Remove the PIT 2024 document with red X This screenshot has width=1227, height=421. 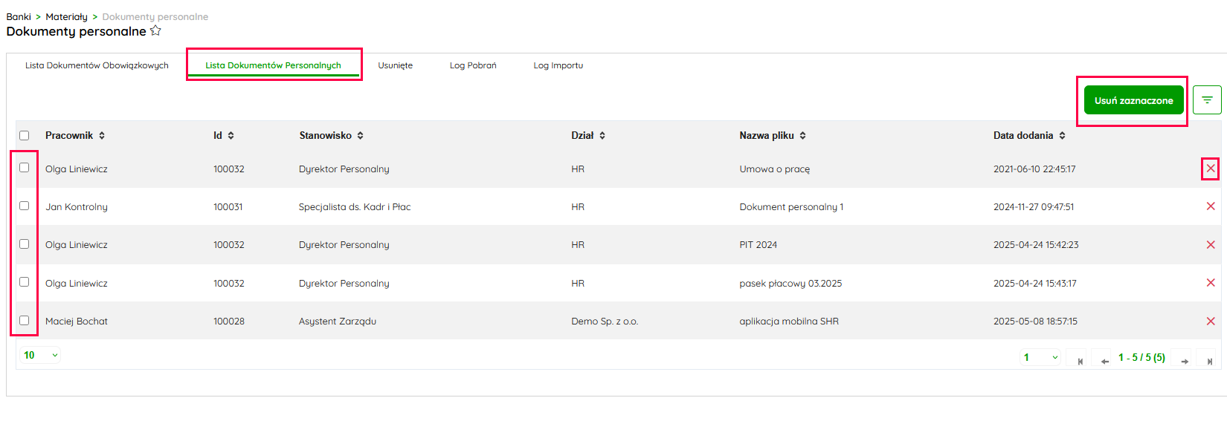coord(1210,244)
